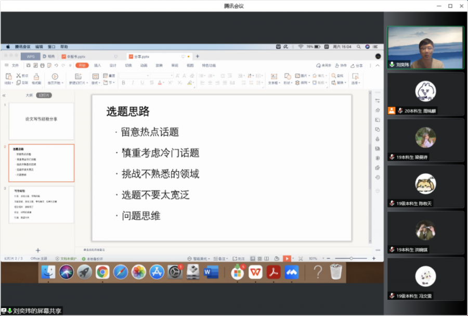Viewport: 468px width, 316px height.
Task: Collapse the slide panel with double chevron
Action: 4,96
